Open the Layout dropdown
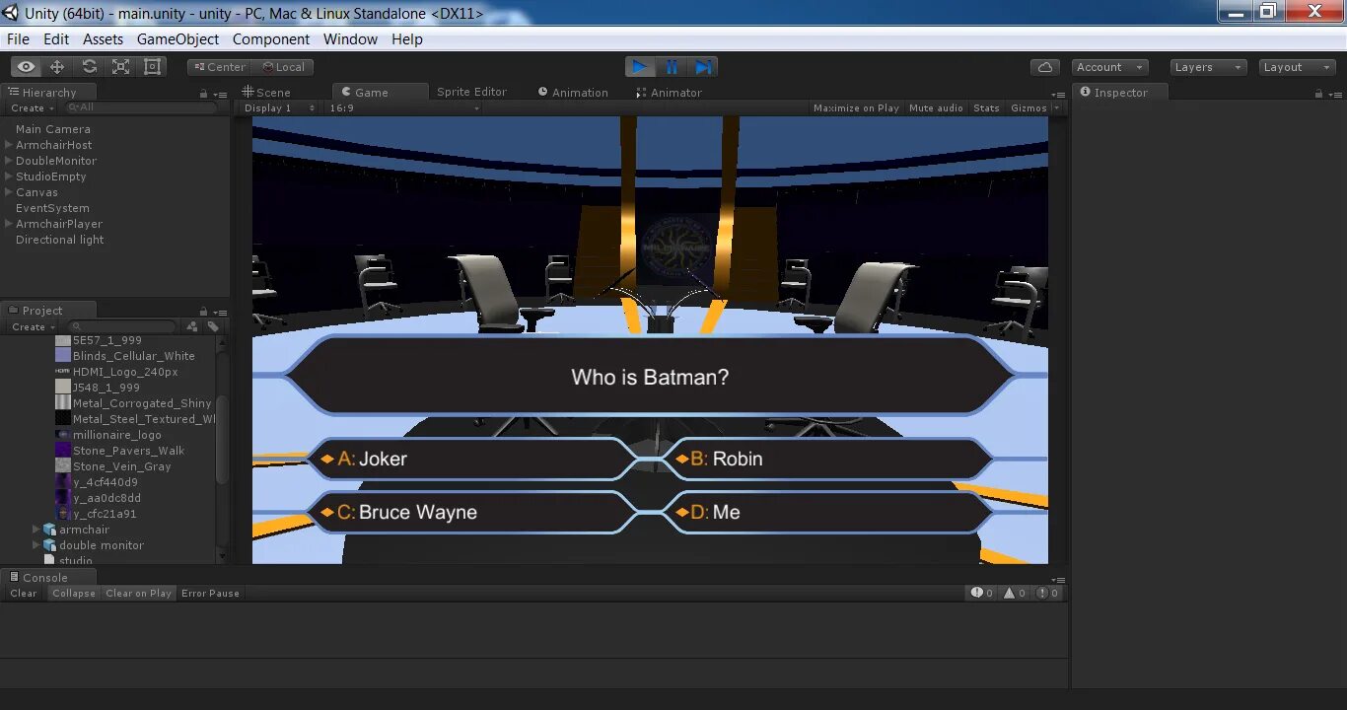The image size is (1347, 710). pyautogui.click(x=1297, y=67)
